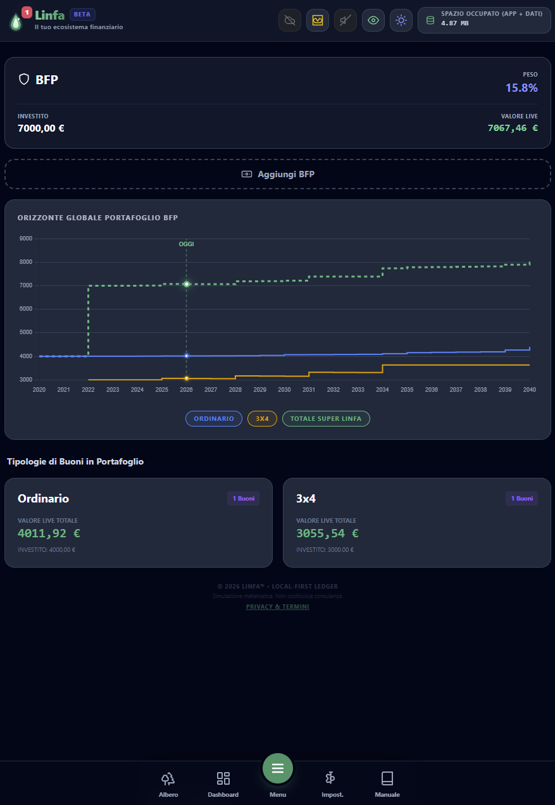The width and height of the screenshot is (555, 805).
Task: Click the shield icon beside BFP
Action: (24, 79)
